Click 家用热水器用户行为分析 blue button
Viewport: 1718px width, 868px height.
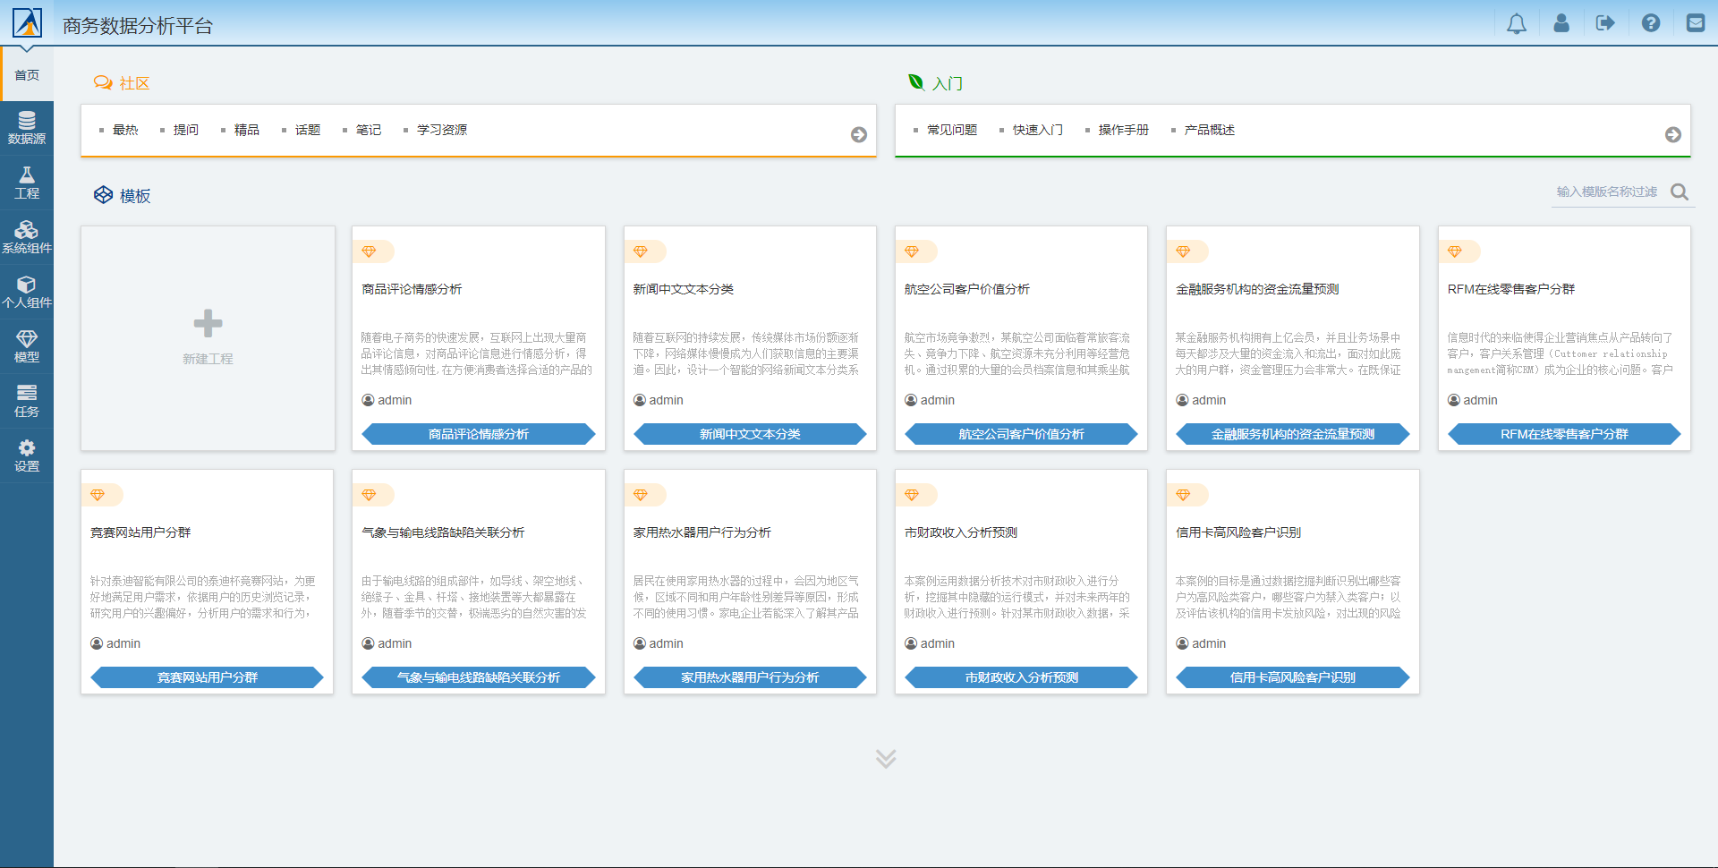[750, 677]
